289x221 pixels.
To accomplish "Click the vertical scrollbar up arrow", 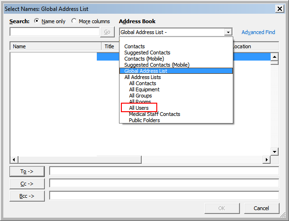I will pyautogui.click(x=274, y=57).
